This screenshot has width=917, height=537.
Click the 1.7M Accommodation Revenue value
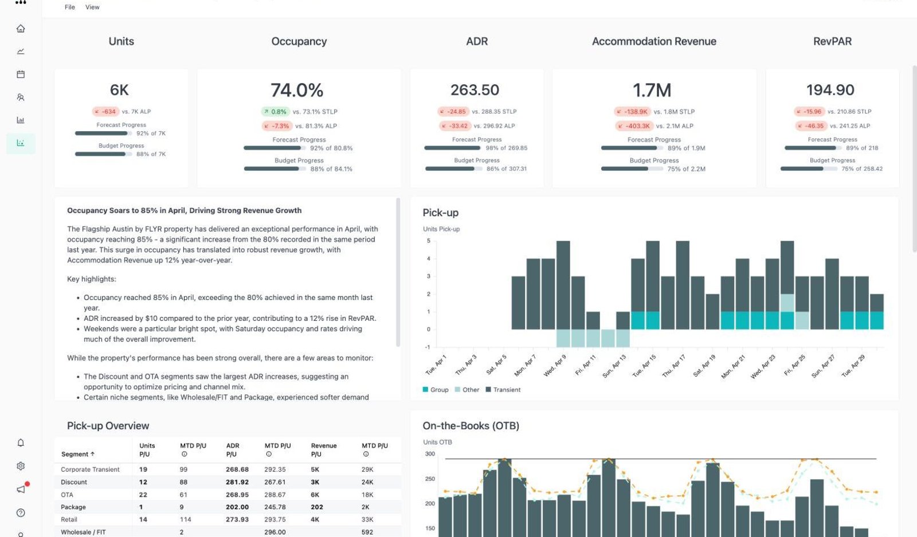(x=652, y=90)
